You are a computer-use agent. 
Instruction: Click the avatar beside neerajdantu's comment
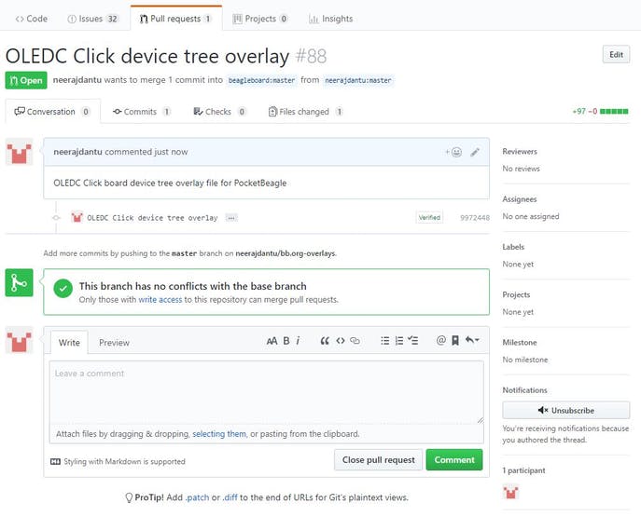(19, 152)
